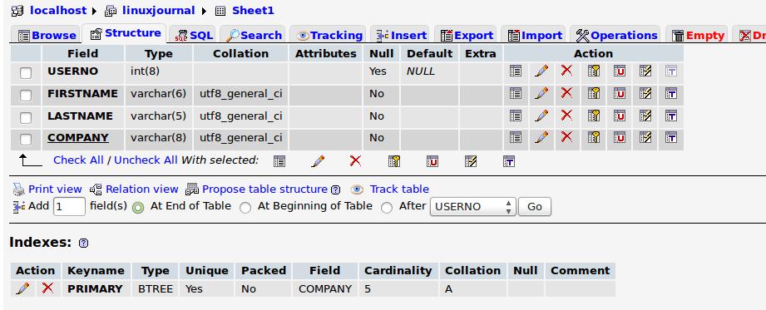Click Track table link
The height and width of the screenshot is (310, 766).
coord(399,189)
